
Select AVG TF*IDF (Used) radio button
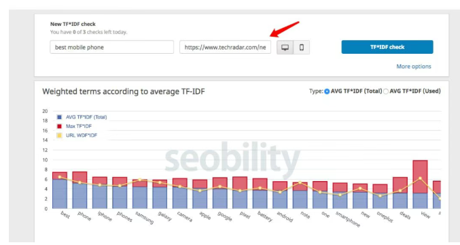click(x=386, y=91)
